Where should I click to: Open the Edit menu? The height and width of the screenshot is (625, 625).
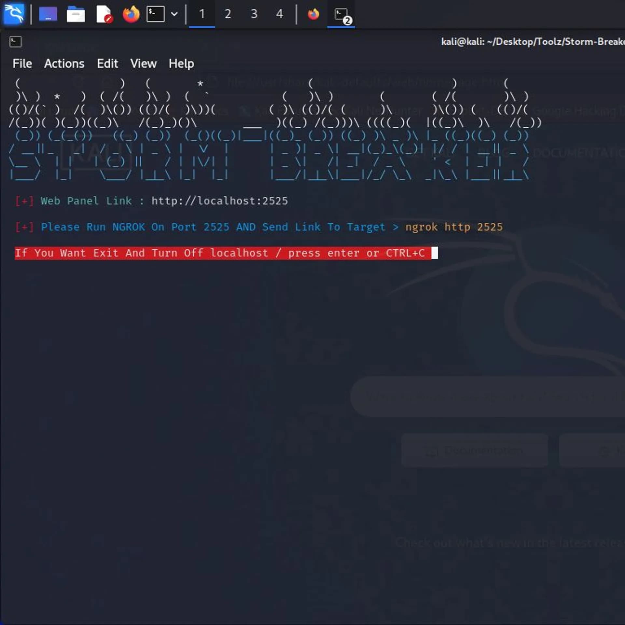[107, 63]
